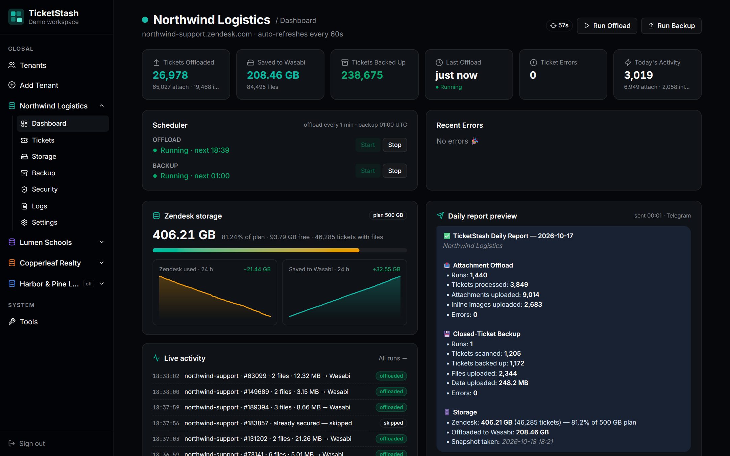Viewport: 730px width, 456px height.
Task: Click the Tickets Backed Up archive icon
Action: coord(345,62)
